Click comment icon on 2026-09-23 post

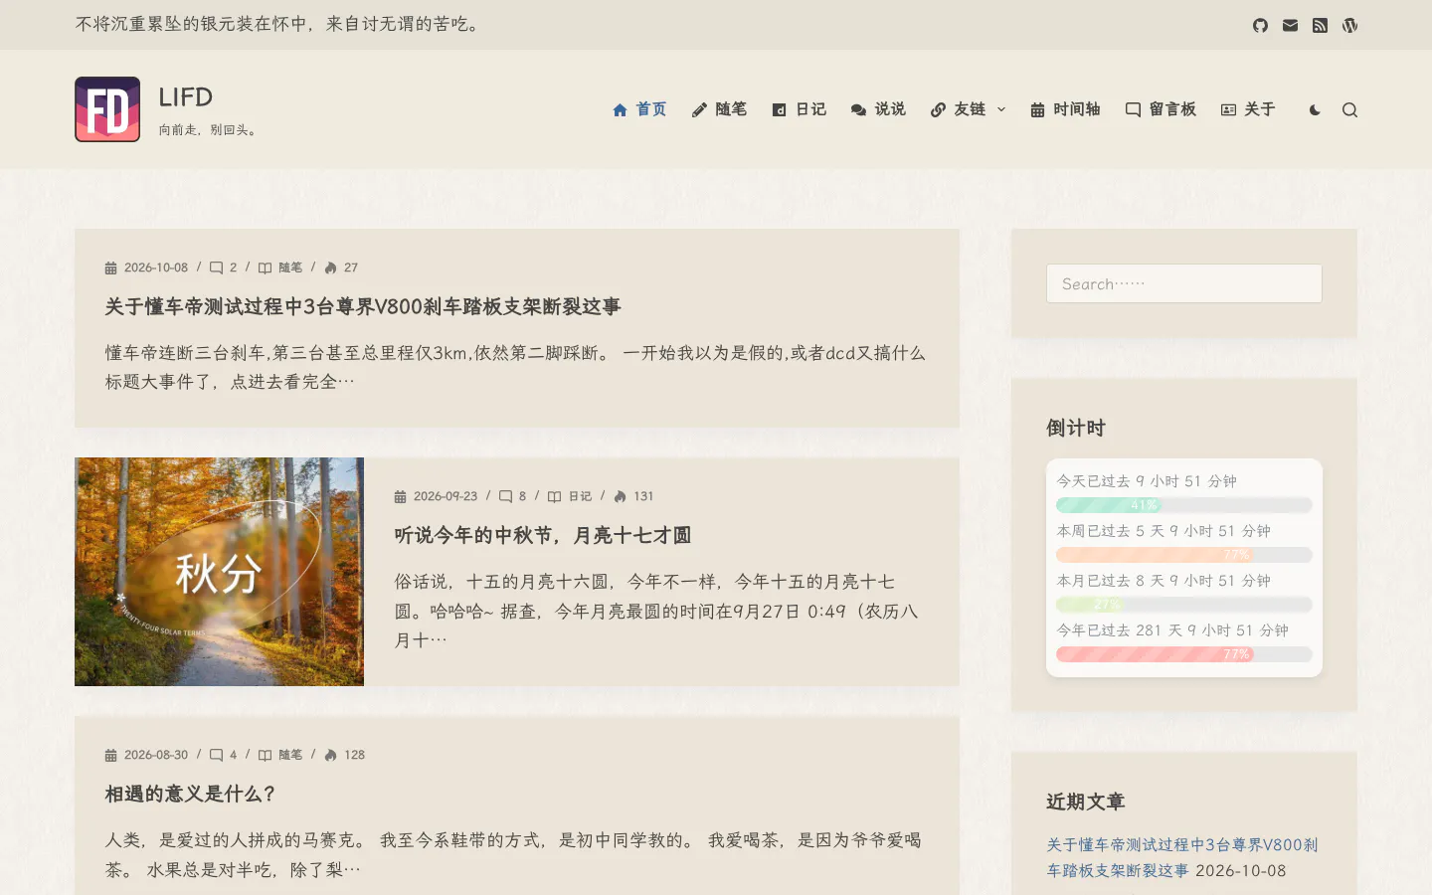tap(505, 496)
